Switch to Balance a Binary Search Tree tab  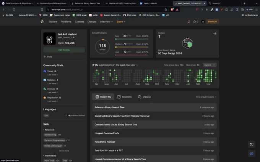pyautogui.click(x=86, y=3)
